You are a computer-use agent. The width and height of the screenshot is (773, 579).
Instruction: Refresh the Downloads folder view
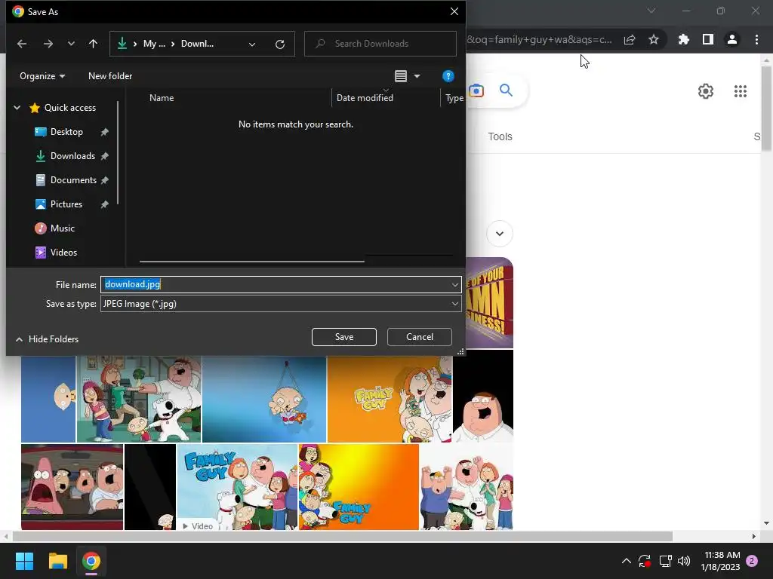pos(280,44)
